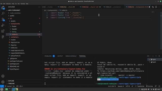Image resolution: width=162 pixels, height=91 pixels.
Task: Switch to the Debug Console tab
Action: [x=71, y=56]
